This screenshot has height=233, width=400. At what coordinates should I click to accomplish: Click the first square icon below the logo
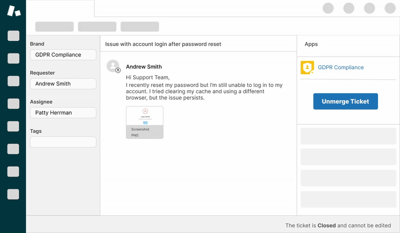pos(13,36)
